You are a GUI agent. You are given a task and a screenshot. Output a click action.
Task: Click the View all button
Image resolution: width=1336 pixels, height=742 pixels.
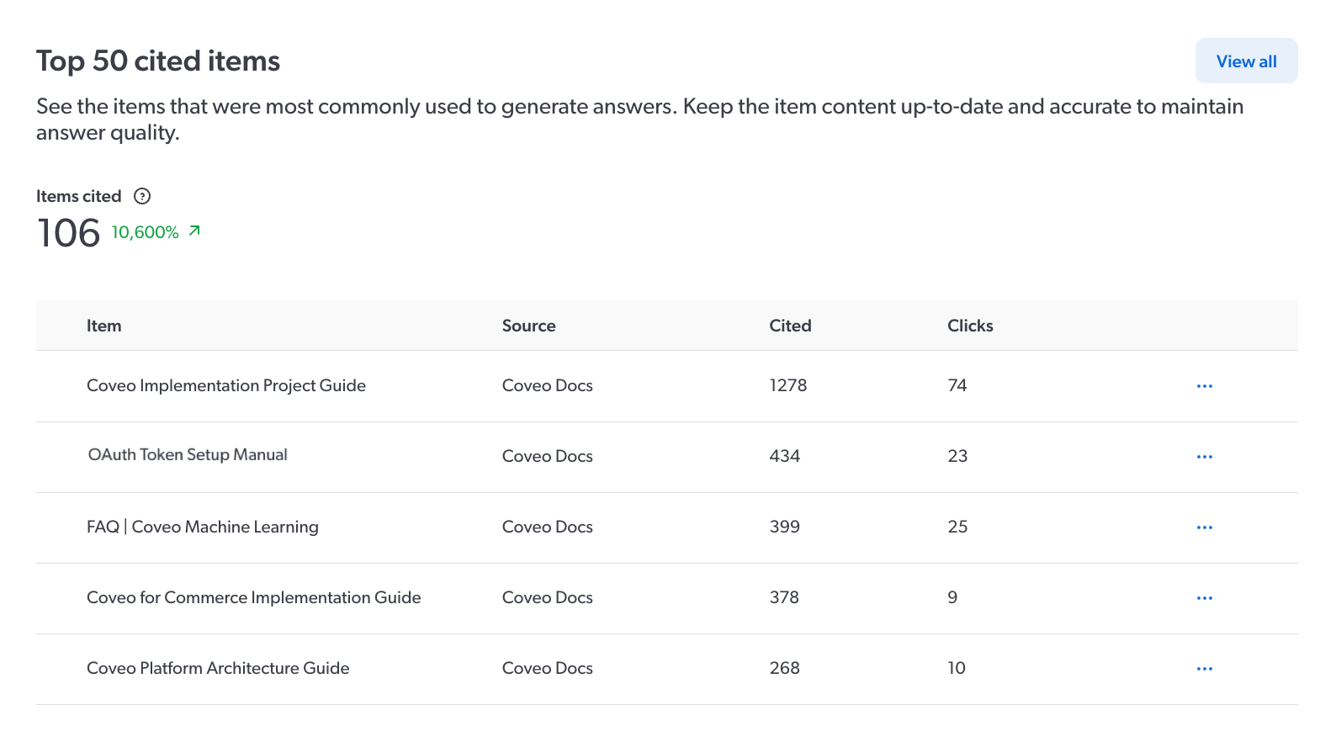(x=1246, y=61)
